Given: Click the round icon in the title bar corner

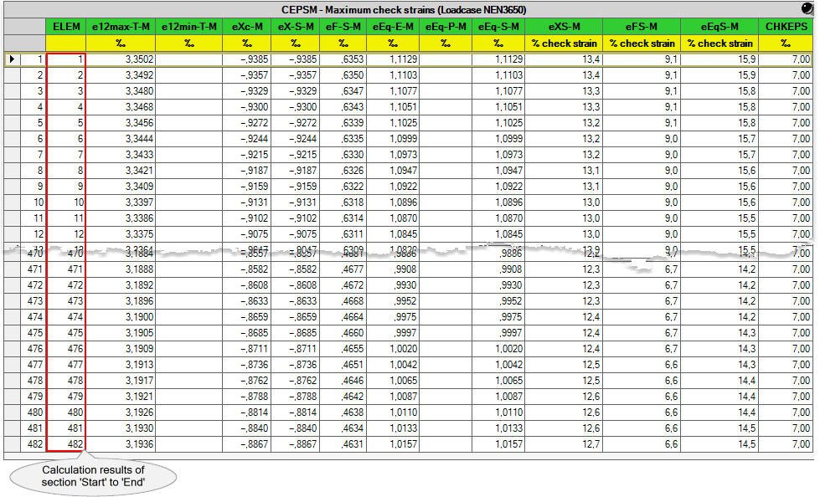Looking at the screenshot, I should [x=807, y=9].
